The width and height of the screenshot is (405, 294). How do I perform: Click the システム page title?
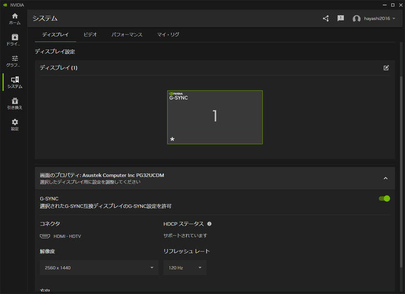(x=45, y=18)
